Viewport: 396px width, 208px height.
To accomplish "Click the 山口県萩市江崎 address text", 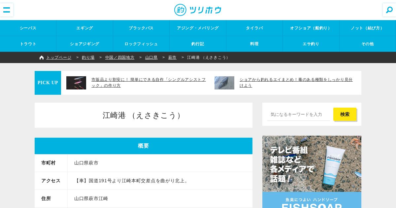I will click(91, 198).
